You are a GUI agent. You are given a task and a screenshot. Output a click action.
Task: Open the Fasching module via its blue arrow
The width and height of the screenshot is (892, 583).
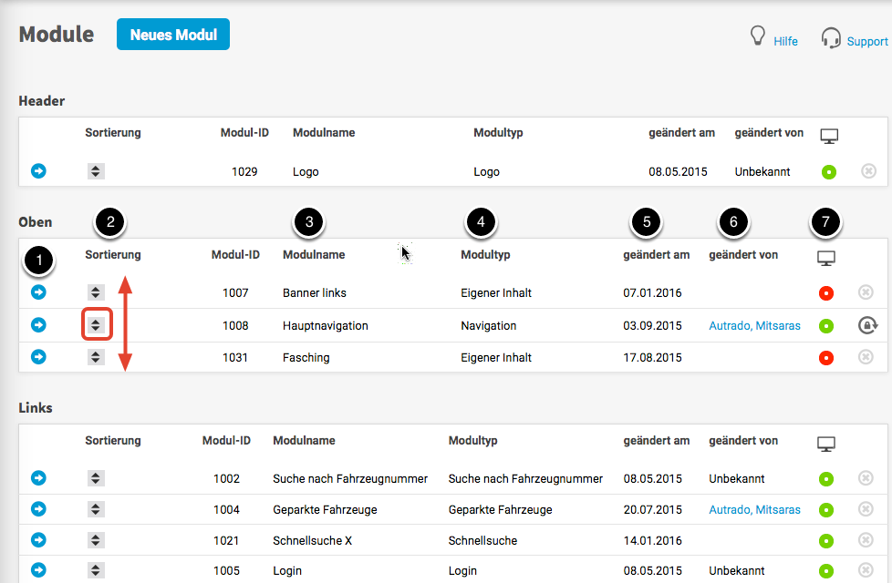tap(39, 357)
